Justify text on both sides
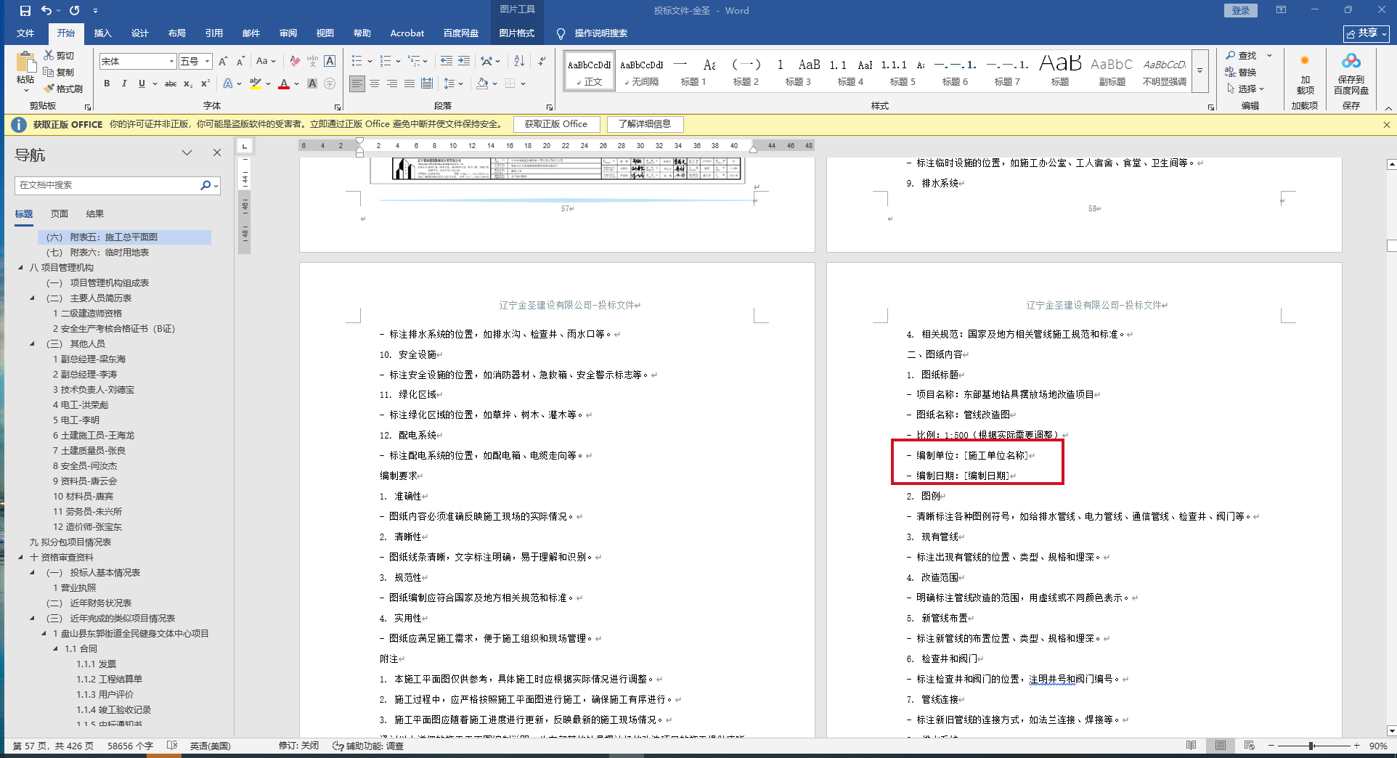 click(410, 83)
